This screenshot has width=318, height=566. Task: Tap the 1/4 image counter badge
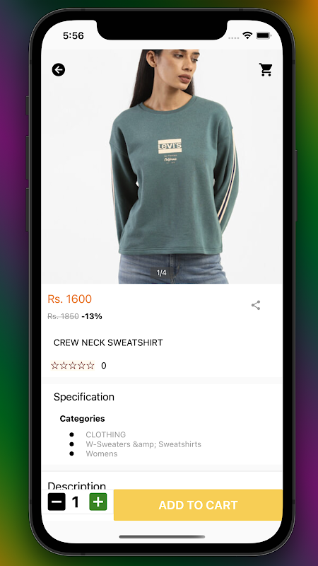pos(162,273)
